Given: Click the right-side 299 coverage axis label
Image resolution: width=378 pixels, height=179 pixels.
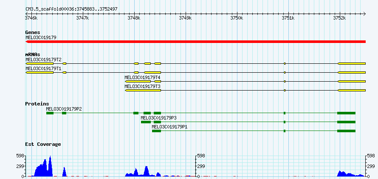Looking at the screenshot, I should 371,166.
